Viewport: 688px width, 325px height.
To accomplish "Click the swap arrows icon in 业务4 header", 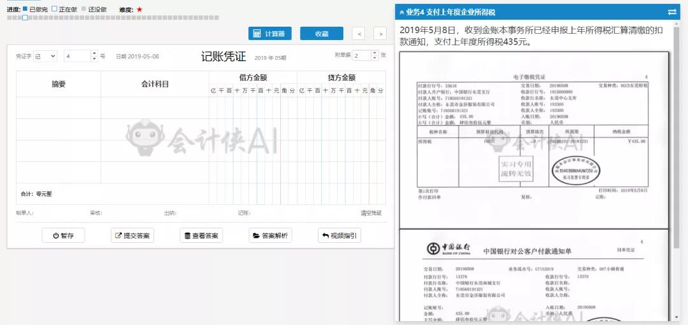I will click(672, 12).
